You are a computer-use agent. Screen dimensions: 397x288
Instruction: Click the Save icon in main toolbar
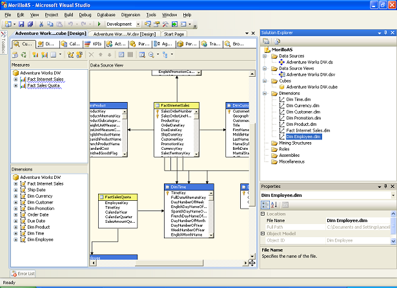pyautogui.click(x=21, y=24)
